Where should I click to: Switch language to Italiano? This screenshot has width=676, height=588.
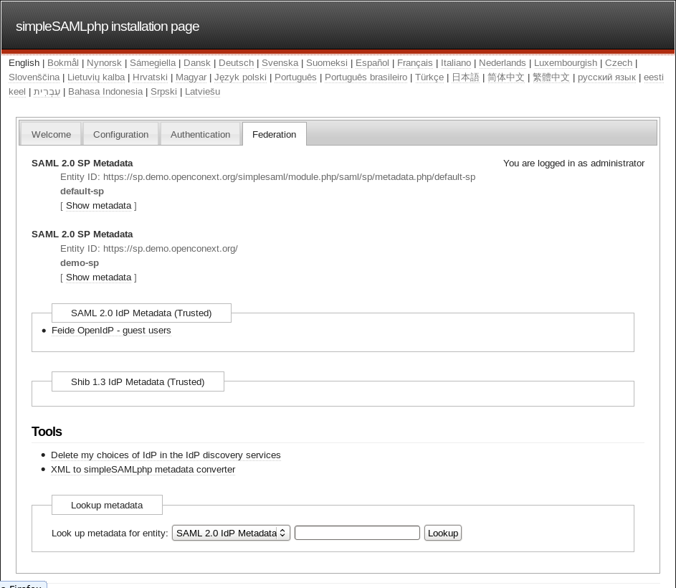pos(456,63)
